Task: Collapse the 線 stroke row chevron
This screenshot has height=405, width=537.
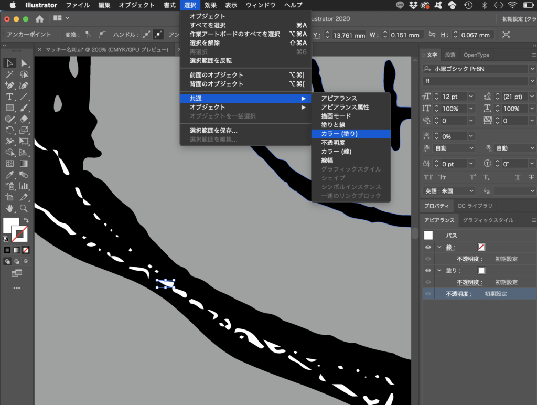Action: tap(439, 247)
